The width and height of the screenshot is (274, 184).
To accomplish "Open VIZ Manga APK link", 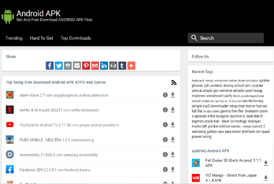I will [x=231, y=178].
